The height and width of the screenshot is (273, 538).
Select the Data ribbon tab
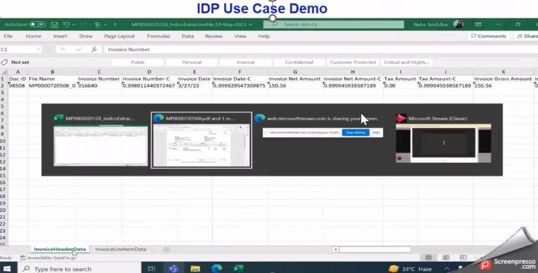(188, 36)
